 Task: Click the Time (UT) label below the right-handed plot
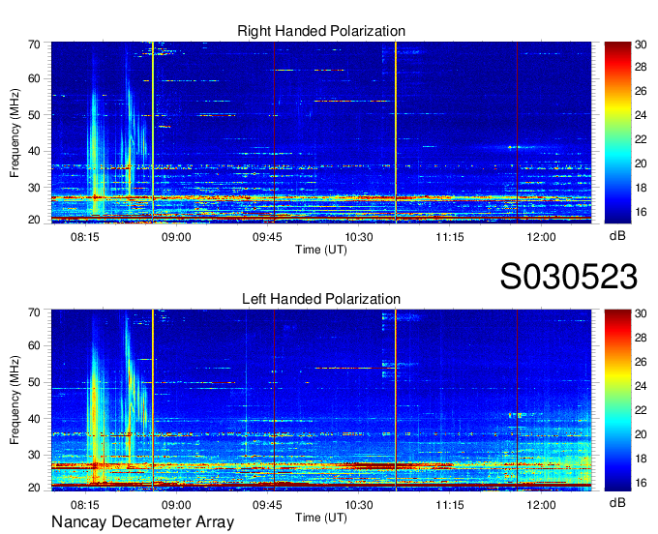coord(321,250)
